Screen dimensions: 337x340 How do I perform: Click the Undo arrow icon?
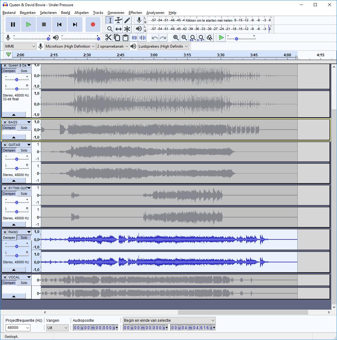[x=154, y=38]
